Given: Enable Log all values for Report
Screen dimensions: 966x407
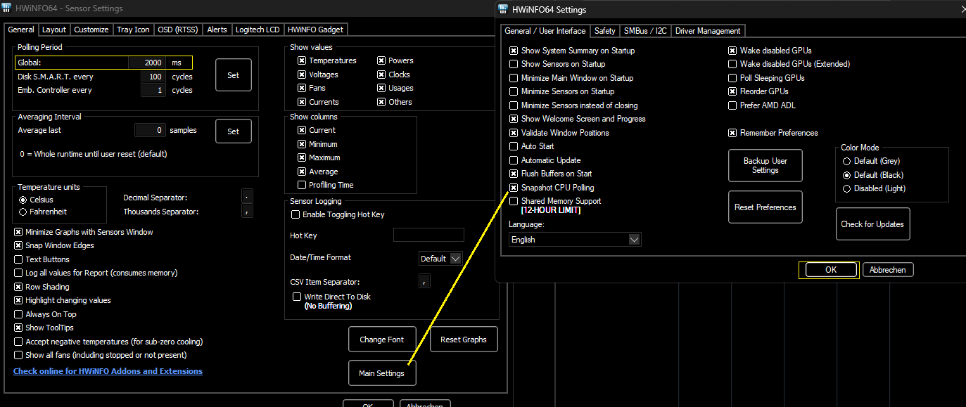Looking at the screenshot, I should pos(18,273).
